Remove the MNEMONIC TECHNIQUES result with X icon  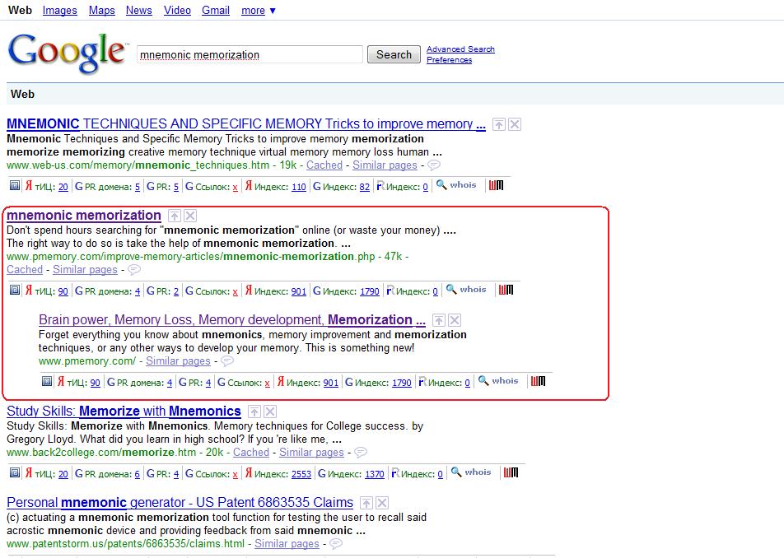515,124
